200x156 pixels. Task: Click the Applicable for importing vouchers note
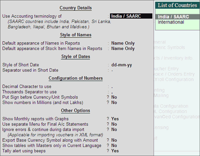tap(55, 135)
